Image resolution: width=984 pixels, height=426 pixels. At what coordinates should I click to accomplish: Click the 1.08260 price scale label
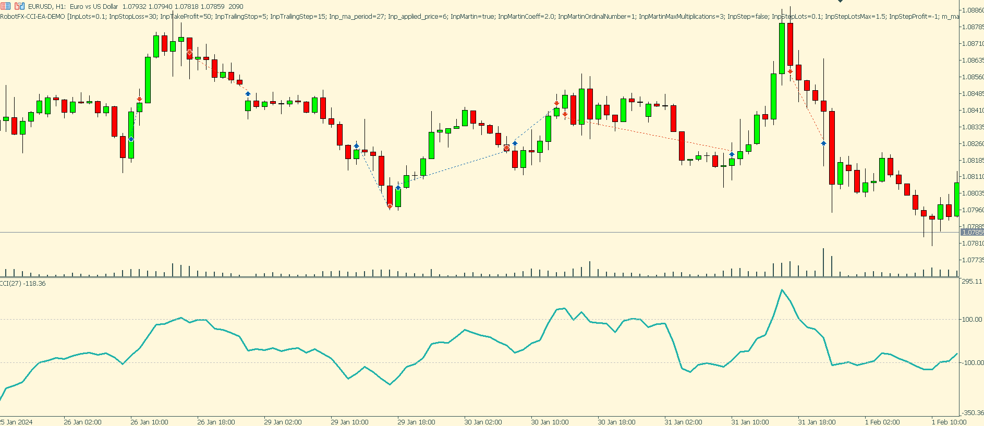click(972, 144)
